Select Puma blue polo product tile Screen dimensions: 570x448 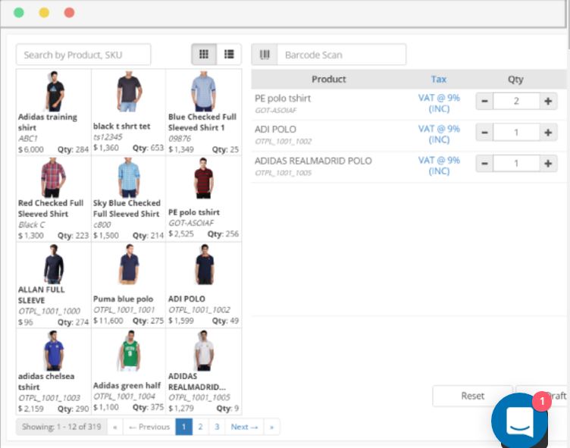(128, 284)
